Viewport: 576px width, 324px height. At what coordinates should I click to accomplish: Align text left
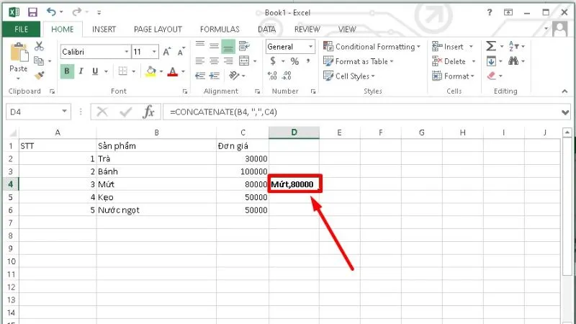coord(200,60)
